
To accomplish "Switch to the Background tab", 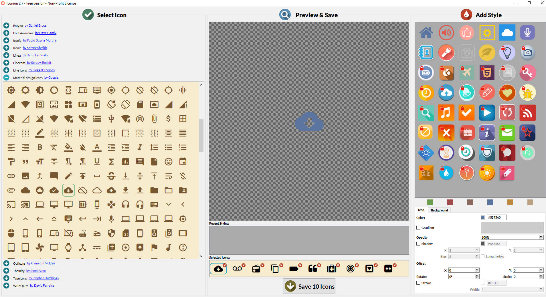I will point(439,210).
